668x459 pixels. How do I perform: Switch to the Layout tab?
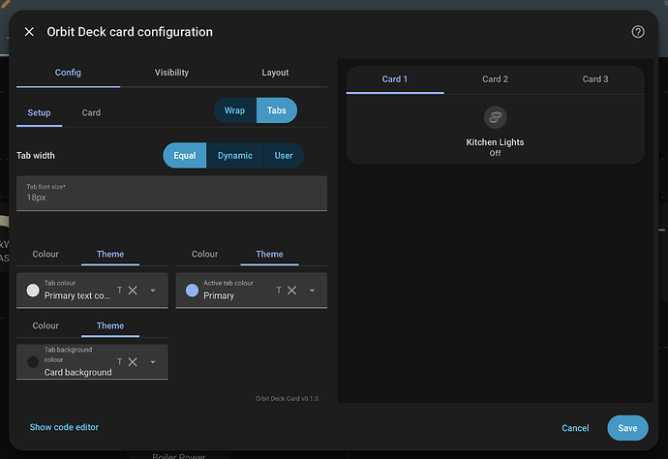(275, 73)
